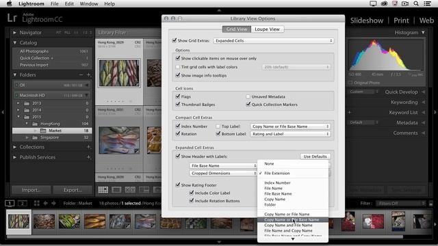438x246 pixels.
Task: Add a keyword with Keyword List plus
Action: coord(350,112)
